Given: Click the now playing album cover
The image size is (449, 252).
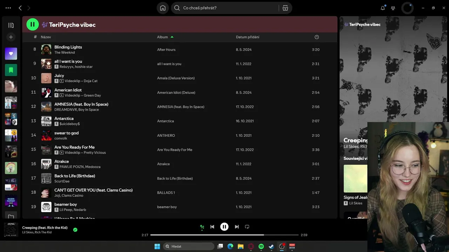Looking at the screenshot, I should tap(11, 230).
